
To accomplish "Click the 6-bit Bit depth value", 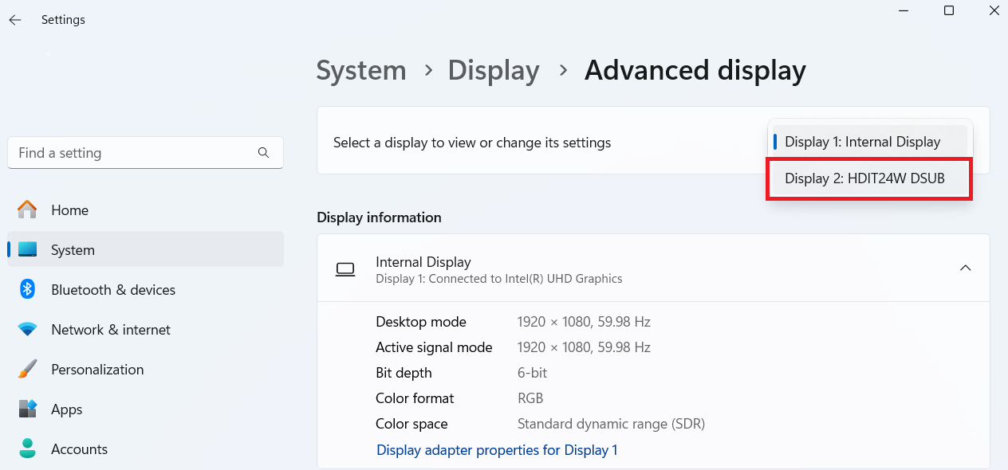I will 532,373.
